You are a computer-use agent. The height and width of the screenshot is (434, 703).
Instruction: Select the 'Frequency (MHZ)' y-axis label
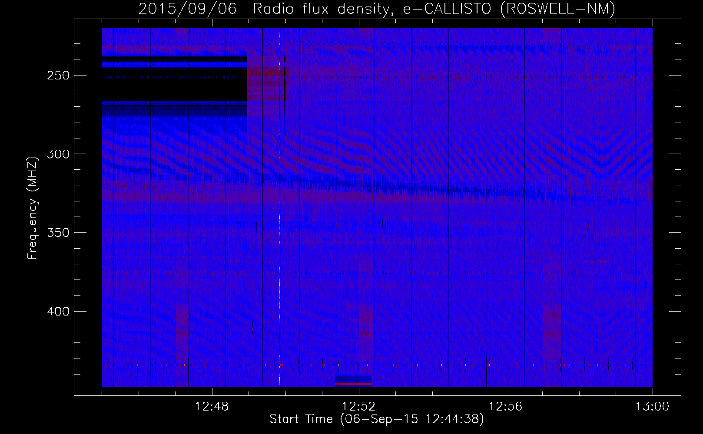33,208
